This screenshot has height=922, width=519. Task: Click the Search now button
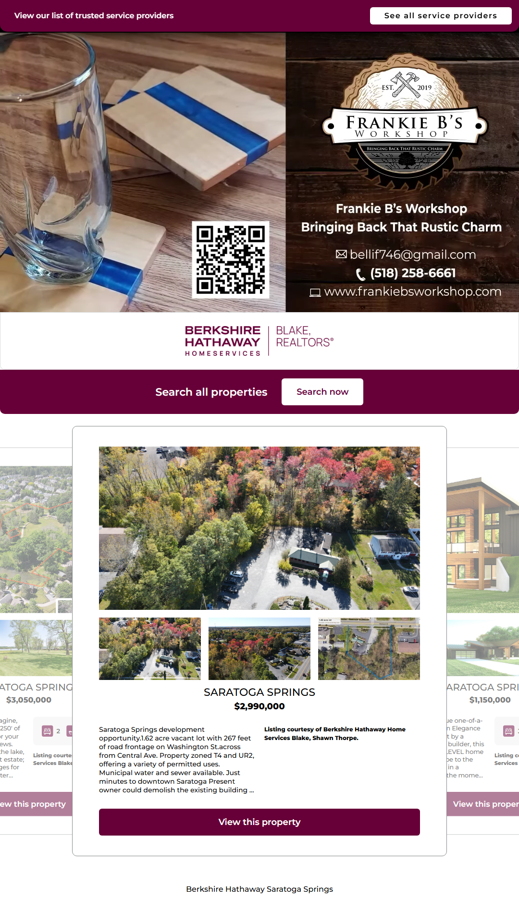click(322, 392)
